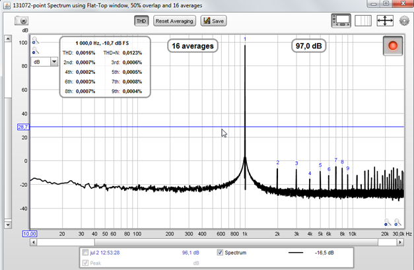414x270 pixels.
Task: Save the current spectrum measurement
Action: pyautogui.click(x=213, y=21)
